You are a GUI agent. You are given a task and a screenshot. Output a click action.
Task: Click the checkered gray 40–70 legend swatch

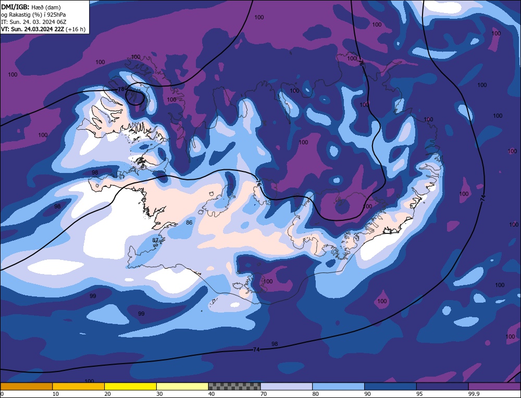pos(234,387)
